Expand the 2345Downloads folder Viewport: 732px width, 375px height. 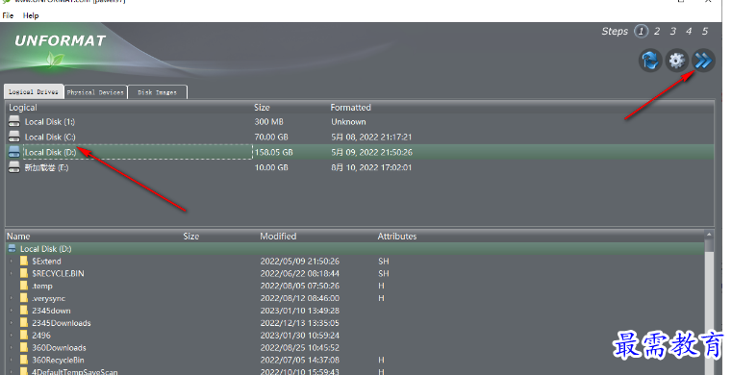point(12,323)
